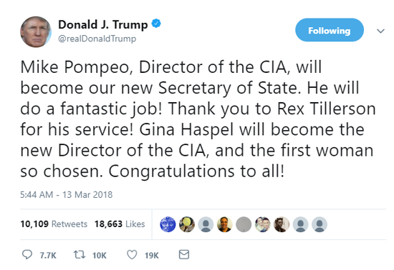394x270 pixels.
Task: Open sixth liker avatar showing two people
Action: tap(263, 224)
